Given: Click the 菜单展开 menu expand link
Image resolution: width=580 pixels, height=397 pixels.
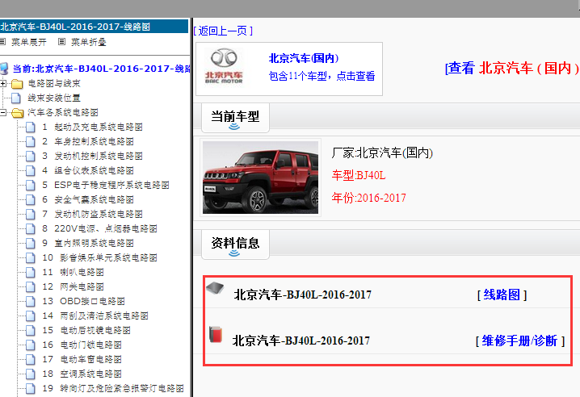Looking at the screenshot, I should click(x=29, y=42).
